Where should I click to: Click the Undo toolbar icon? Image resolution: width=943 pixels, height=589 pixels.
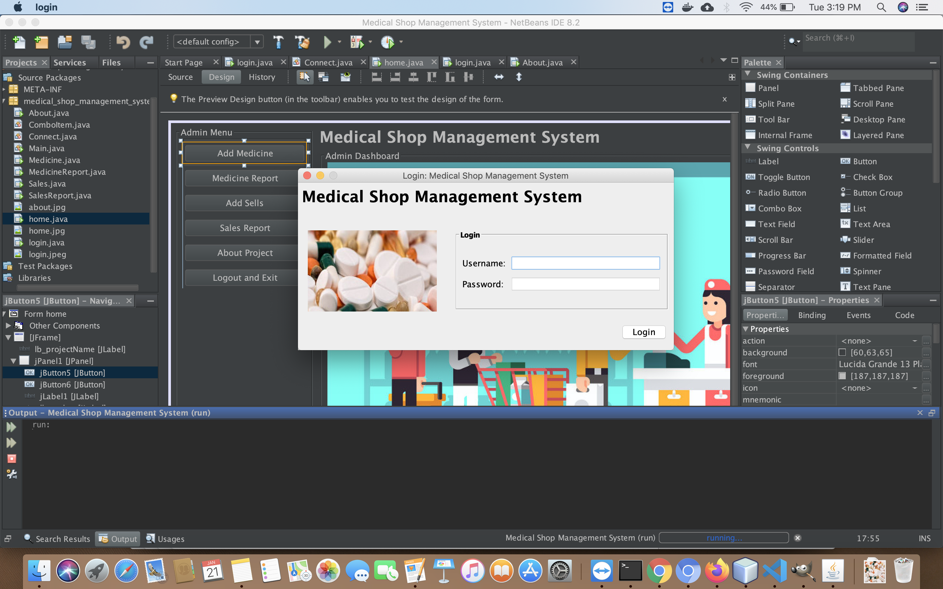coord(122,43)
